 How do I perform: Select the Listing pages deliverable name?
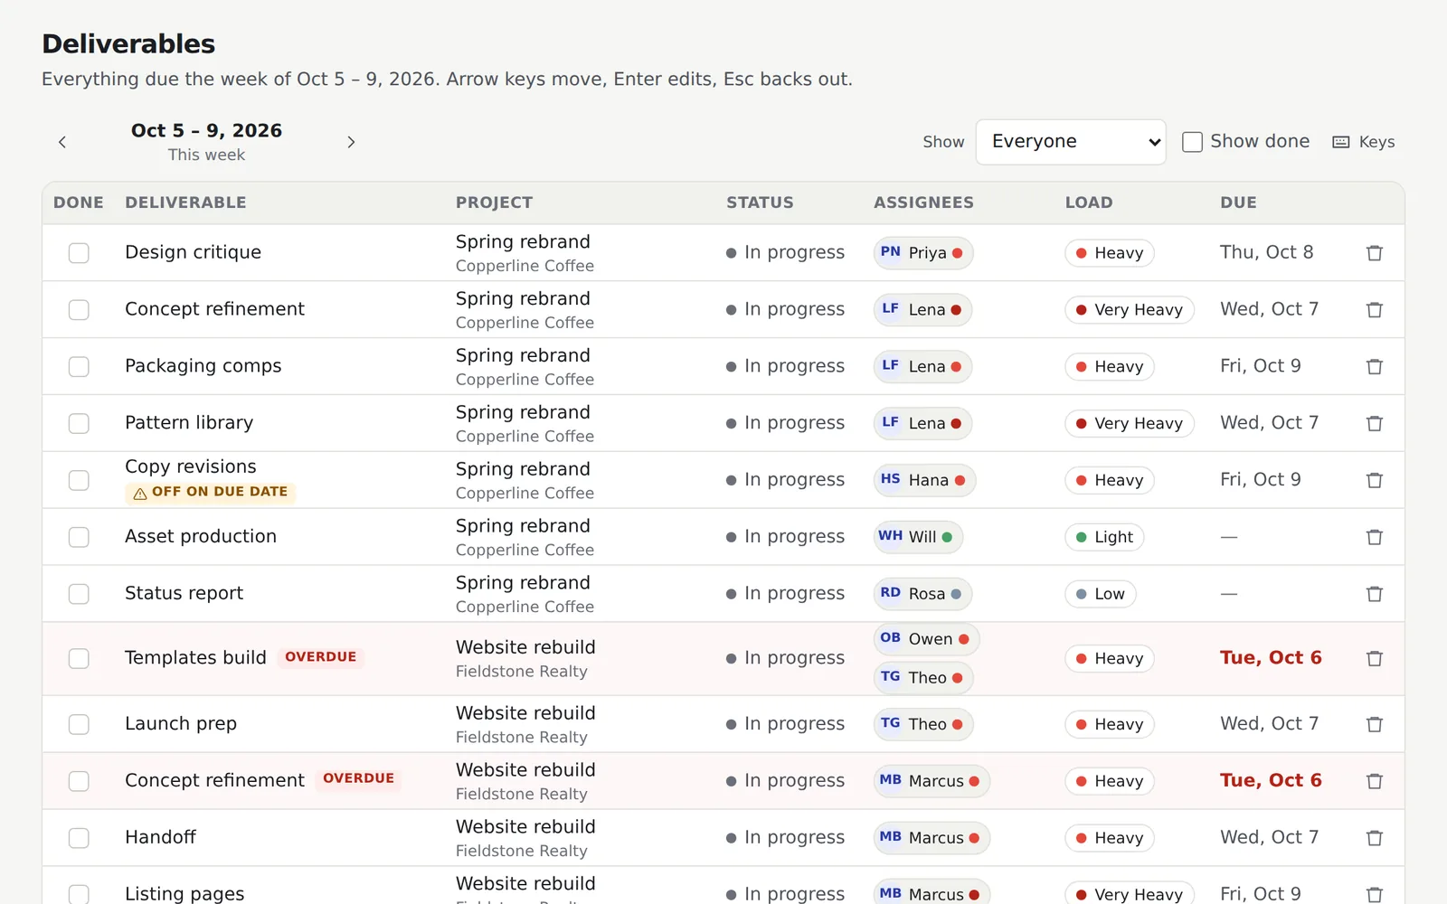pyautogui.click(x=184, y=893)
